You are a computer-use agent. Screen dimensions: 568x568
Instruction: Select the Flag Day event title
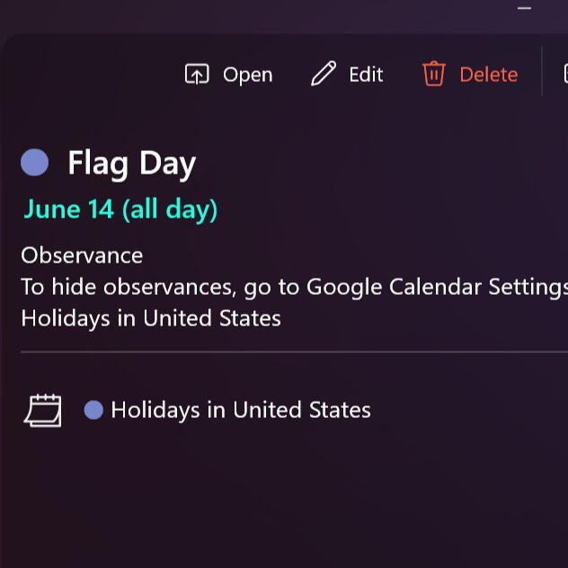coord(131,164)
